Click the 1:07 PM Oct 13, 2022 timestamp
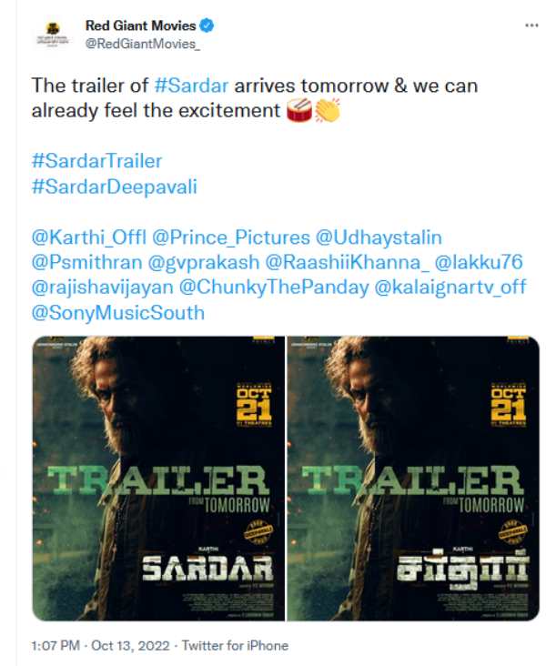 click(101, 646)
